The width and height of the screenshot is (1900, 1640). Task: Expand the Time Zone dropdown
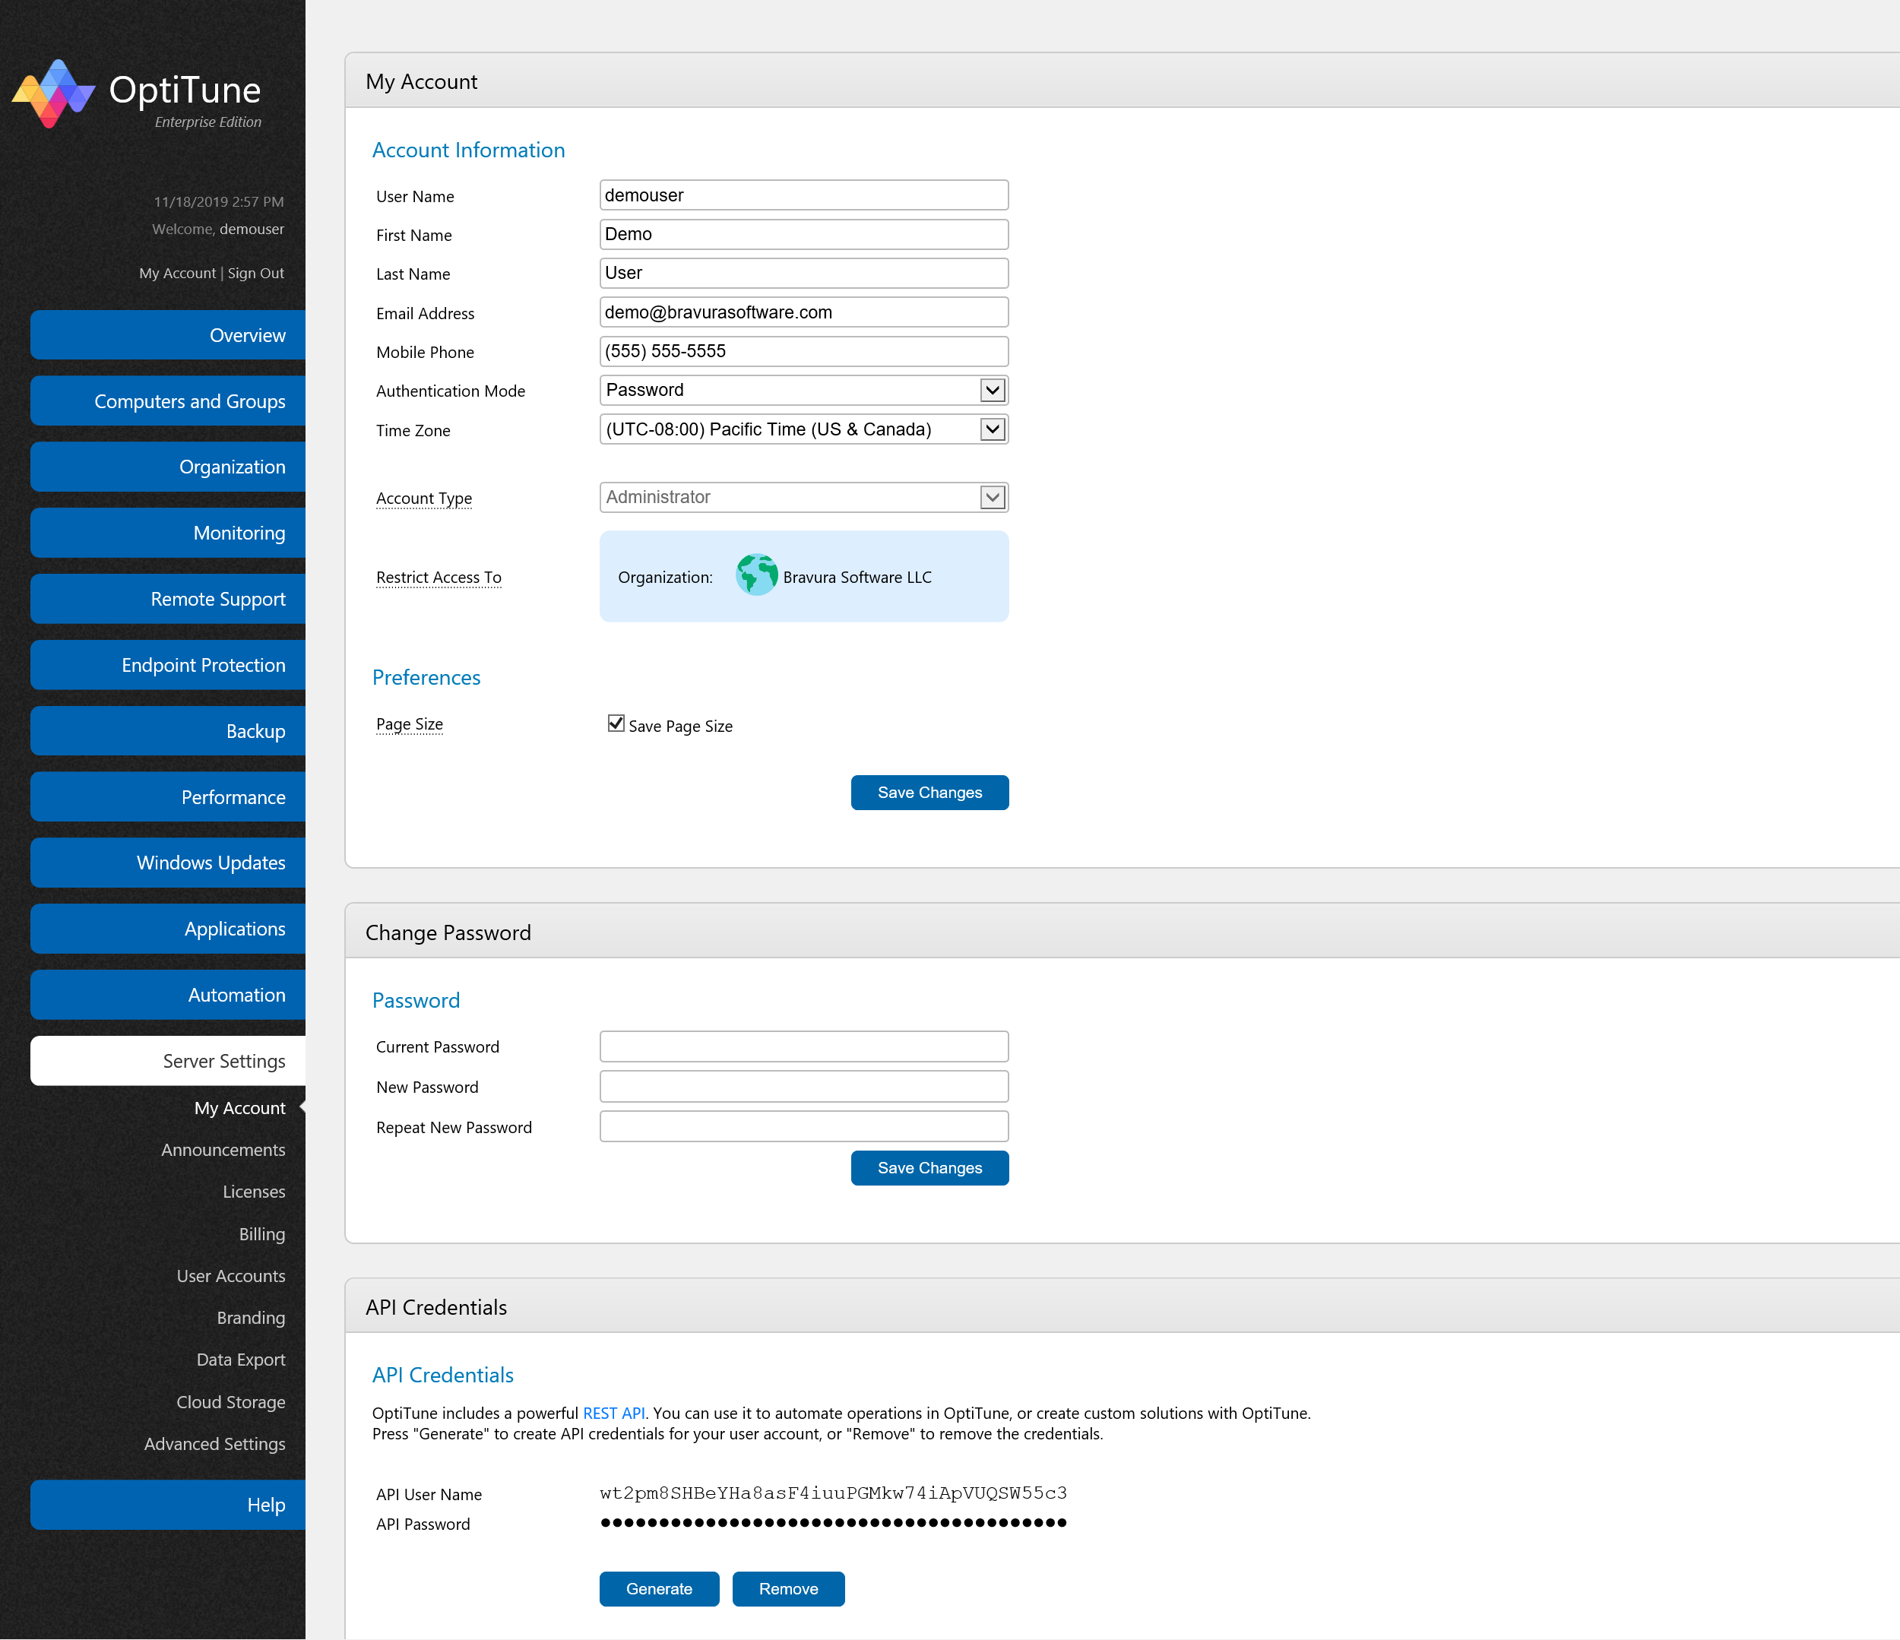coord(803,429)
